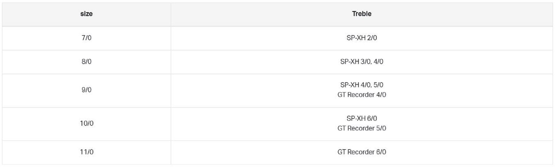Select the 8/0 size cell
This screenshot has width=555, height=167.
pyautogui.click(x=86, y=62)
